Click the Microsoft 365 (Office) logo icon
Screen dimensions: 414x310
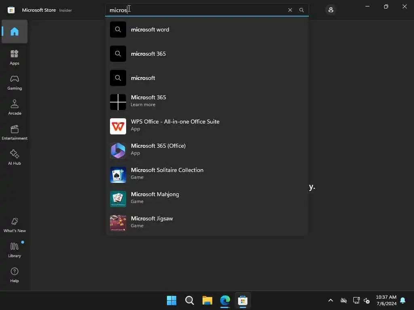point(118,151)
